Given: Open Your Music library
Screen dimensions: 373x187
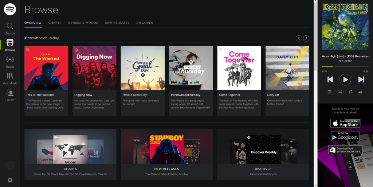Looking at the screenshot, I should pyautogui.click(x=10, y=79).
